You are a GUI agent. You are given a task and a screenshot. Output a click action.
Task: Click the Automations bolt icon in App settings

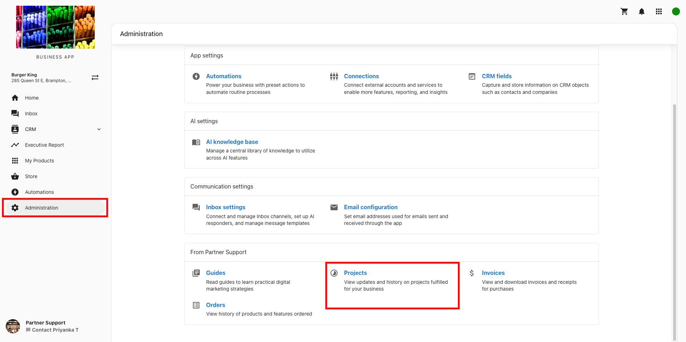(196, 76)
